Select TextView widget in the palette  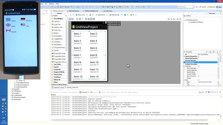point(57,22)
